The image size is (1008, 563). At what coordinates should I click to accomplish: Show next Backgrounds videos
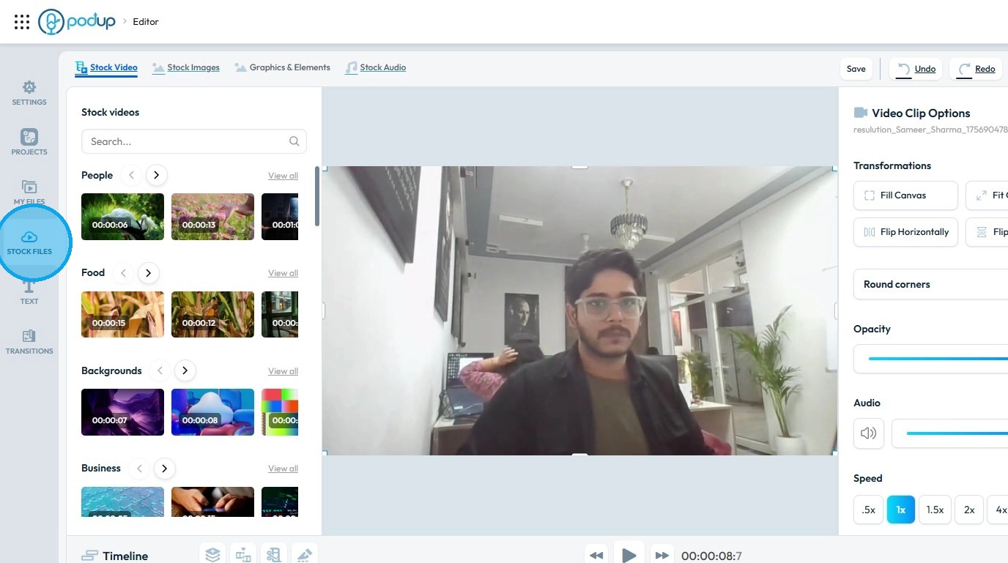[x=185, y=370]
